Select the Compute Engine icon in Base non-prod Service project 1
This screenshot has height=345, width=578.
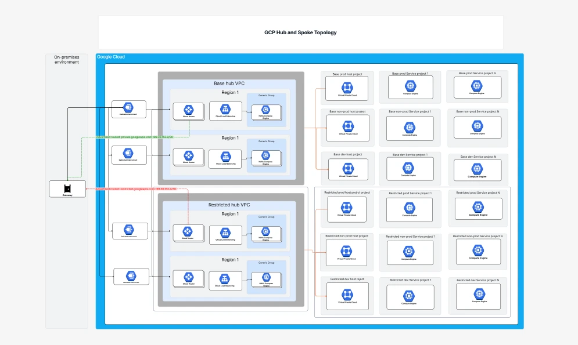[409, 128]
